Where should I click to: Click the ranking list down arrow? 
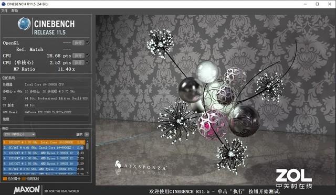click(87, 173)
